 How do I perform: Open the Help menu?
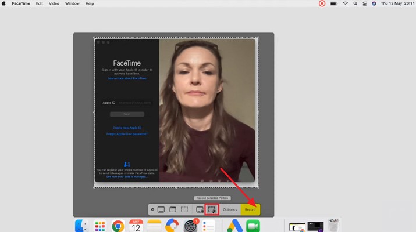[90, 3]
